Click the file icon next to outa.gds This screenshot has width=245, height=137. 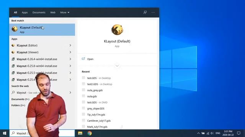click(83, 96)
